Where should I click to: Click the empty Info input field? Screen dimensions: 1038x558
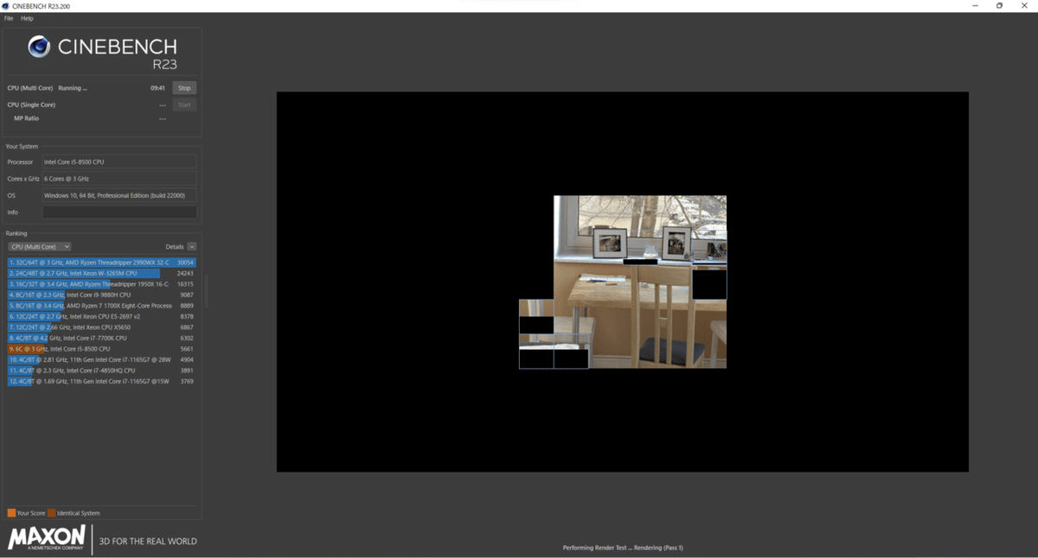(x=119, y=212)
